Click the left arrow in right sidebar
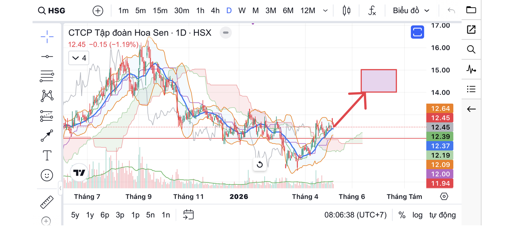Viewport: 514px width, 237px height. coord(471,109)
